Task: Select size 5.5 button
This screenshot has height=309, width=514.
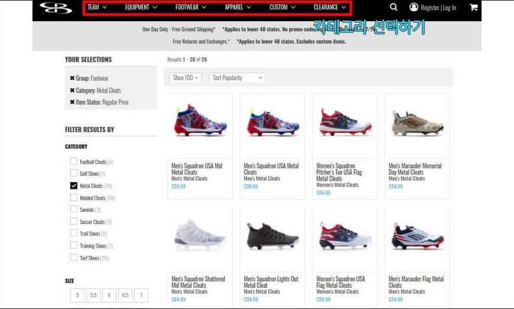Action: (93, 295)
